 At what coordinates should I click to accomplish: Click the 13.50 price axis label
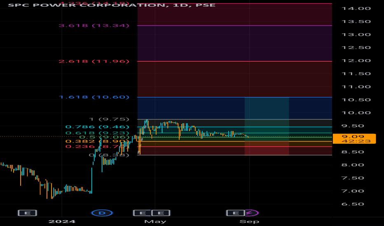pyautogui.click(x=356, y=21)
